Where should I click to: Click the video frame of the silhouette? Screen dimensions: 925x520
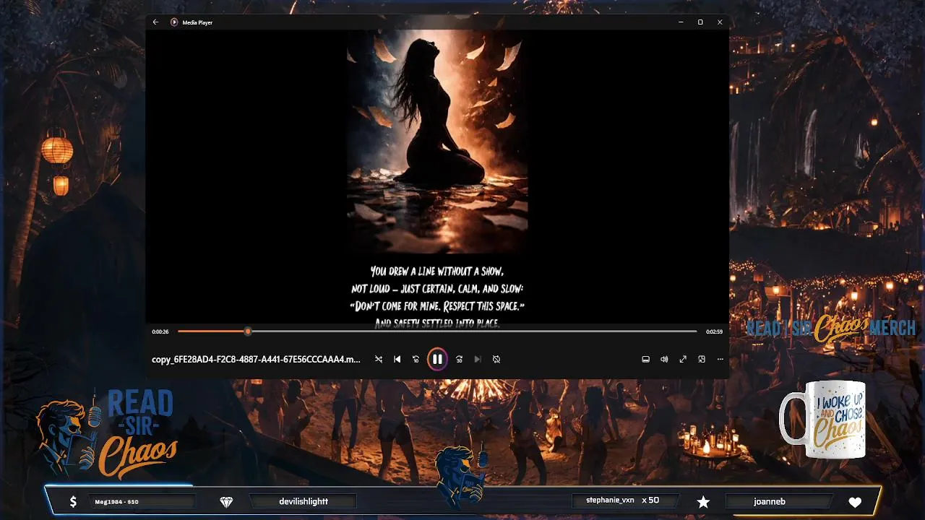pyautogui.click(x=437, y=142)
